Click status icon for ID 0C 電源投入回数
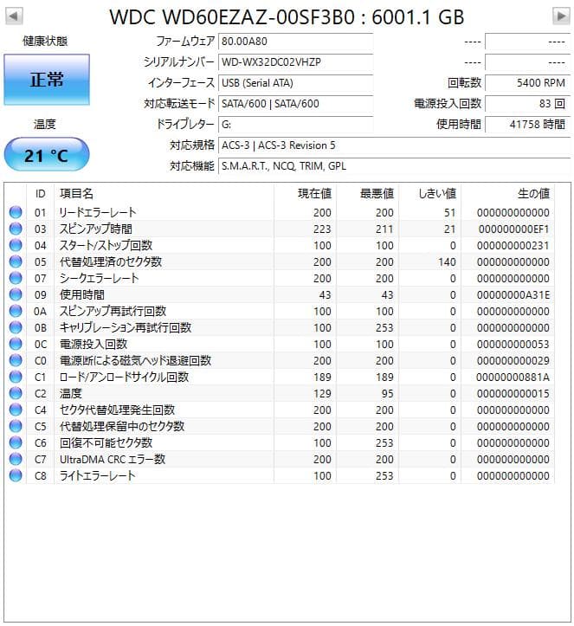 (x=16, y=344)
